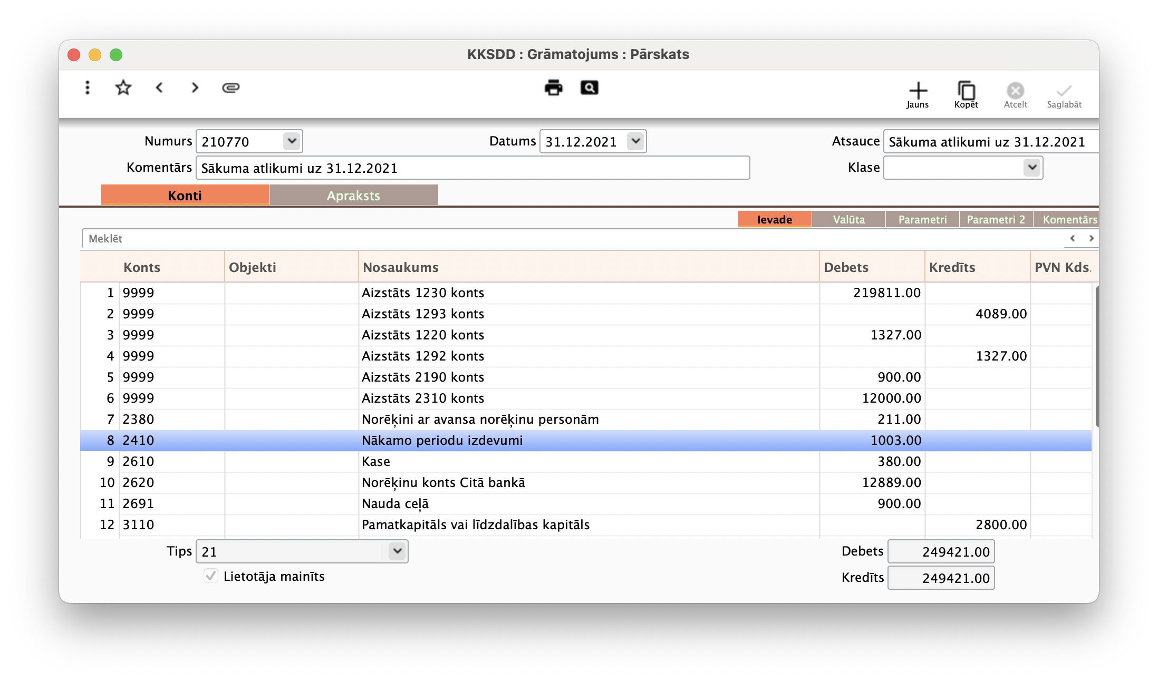Switch to the Apraksts tab
The image size is (1158, 681).
(353, 196)
